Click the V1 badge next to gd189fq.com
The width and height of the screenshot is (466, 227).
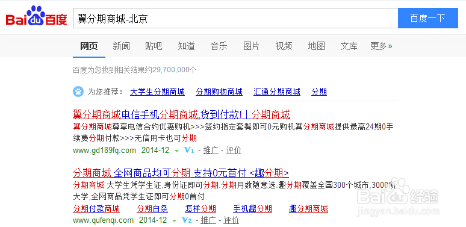[189, 151]
